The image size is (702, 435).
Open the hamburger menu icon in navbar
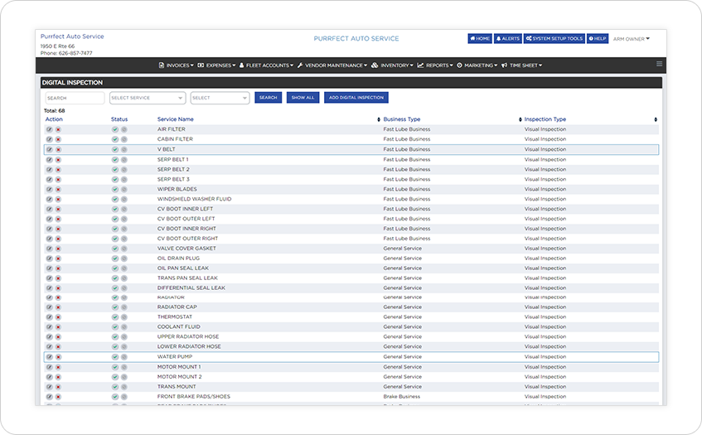pos(659,64)
